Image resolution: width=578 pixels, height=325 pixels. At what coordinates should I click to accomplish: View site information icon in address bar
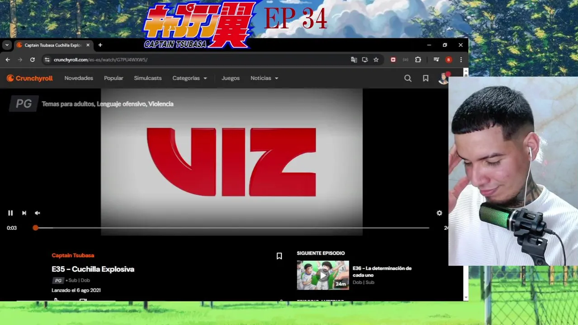click(x=47, y=60)
